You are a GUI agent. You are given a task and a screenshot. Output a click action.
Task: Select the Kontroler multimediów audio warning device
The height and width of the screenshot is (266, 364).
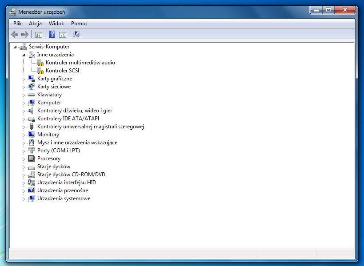(80, 63)
